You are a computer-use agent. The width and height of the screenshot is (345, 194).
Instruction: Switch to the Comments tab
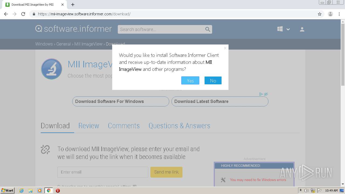point(124,126)
